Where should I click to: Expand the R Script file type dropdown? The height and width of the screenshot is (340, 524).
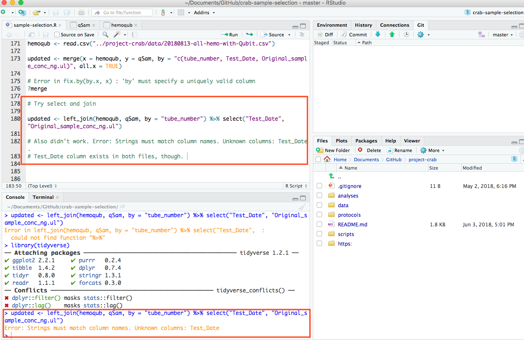297,185
